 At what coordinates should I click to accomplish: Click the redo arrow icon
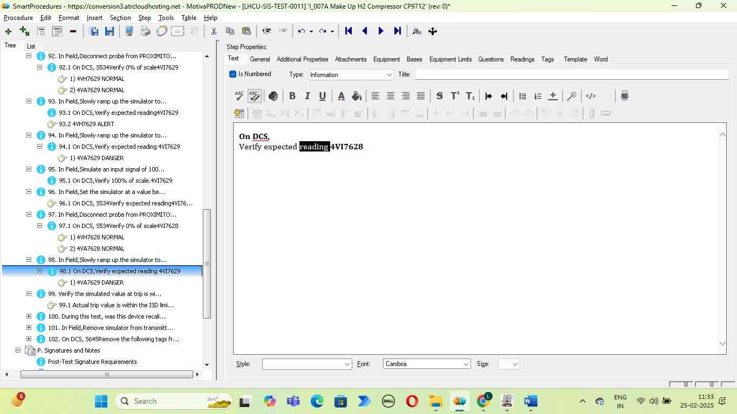(323, 31)
